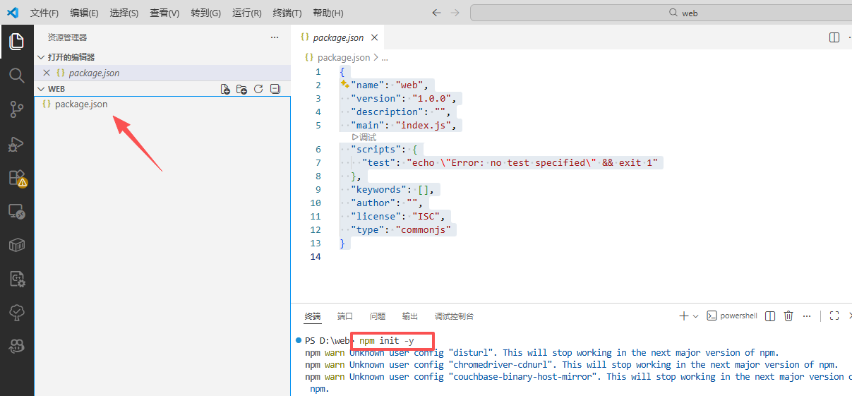
Task: Open the new terminal profile dropdown arrow
Action: pos(695,316)
